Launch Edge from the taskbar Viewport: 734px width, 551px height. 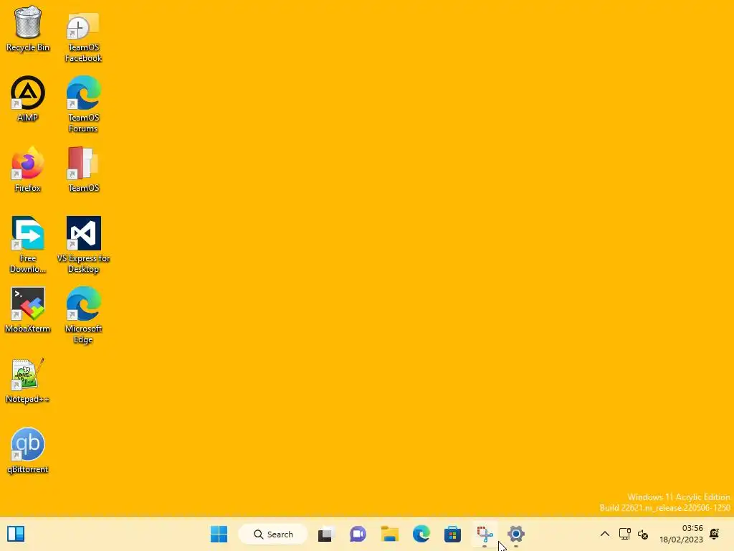tap(421, 534)
